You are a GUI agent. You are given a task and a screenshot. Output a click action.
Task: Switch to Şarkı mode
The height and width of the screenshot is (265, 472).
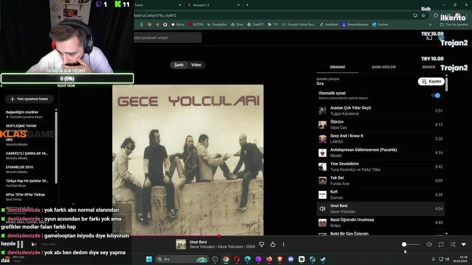[179, 65]
